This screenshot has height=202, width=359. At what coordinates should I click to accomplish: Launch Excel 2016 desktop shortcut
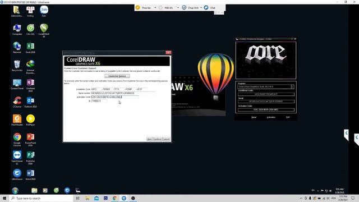click(x=30, y=48)
